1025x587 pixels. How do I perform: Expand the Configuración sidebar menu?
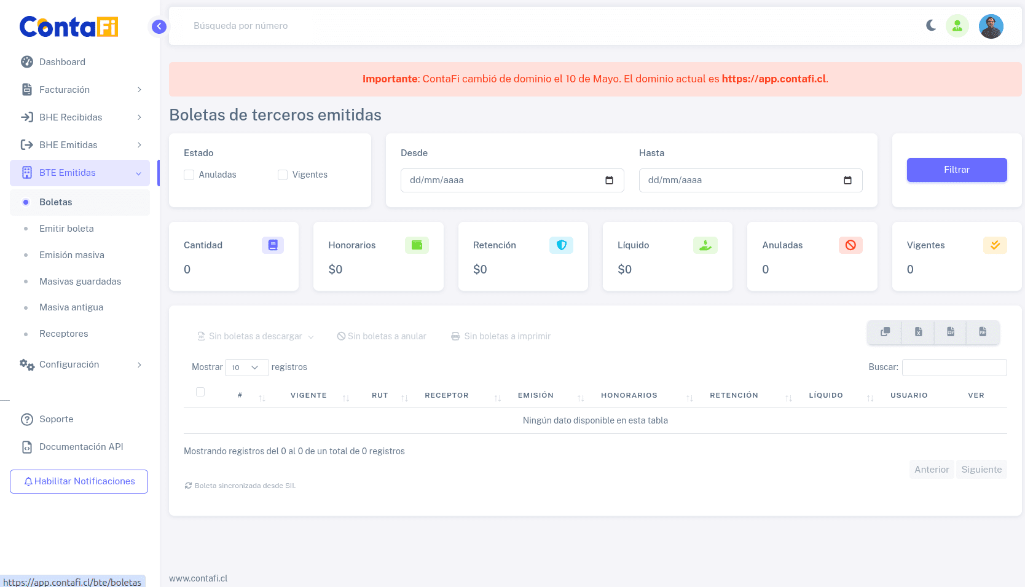(x=81, y=364)
